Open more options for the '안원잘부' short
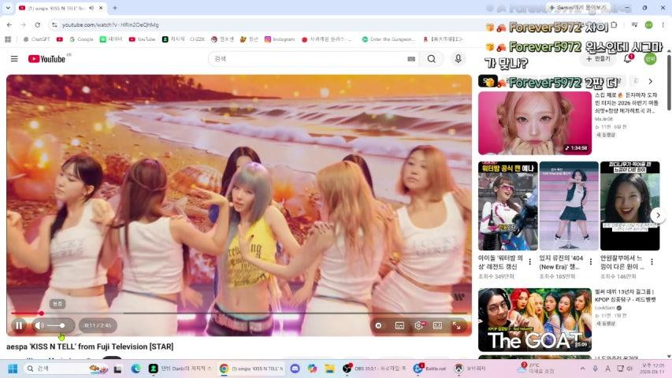Viewport: 672px width, 378px height. [x=652, y=262]
